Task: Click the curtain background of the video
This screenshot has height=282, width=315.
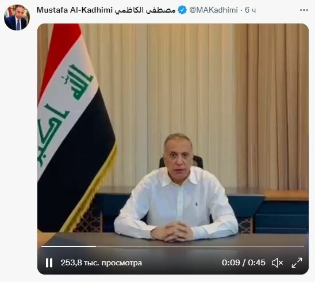Action: (x=201, y=80)
